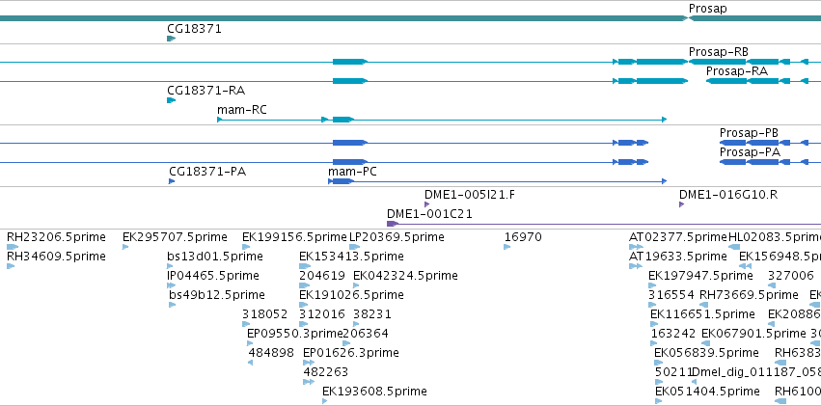821x406 pixels.
Task: Click the EK191026.5prime label
Action: (351, 295)
